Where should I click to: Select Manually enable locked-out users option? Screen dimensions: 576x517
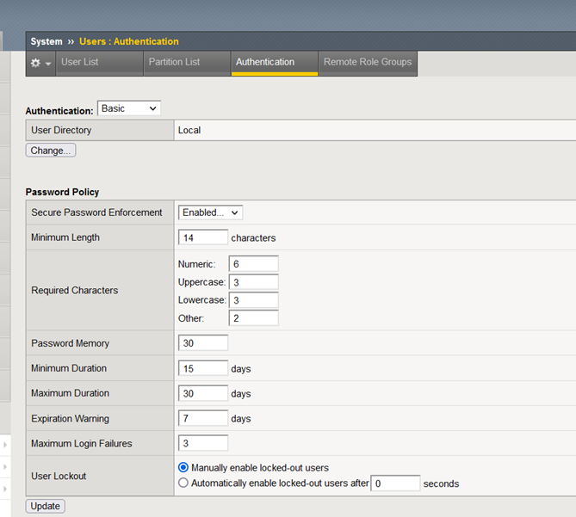[x=183, y=468]
